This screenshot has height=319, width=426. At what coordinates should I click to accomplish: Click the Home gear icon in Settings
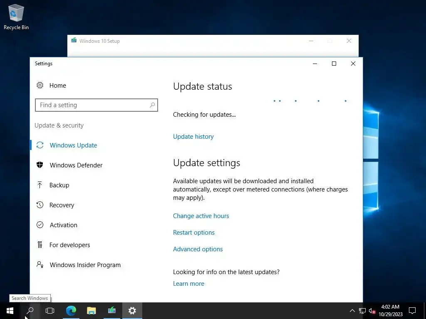click(40, 85)
